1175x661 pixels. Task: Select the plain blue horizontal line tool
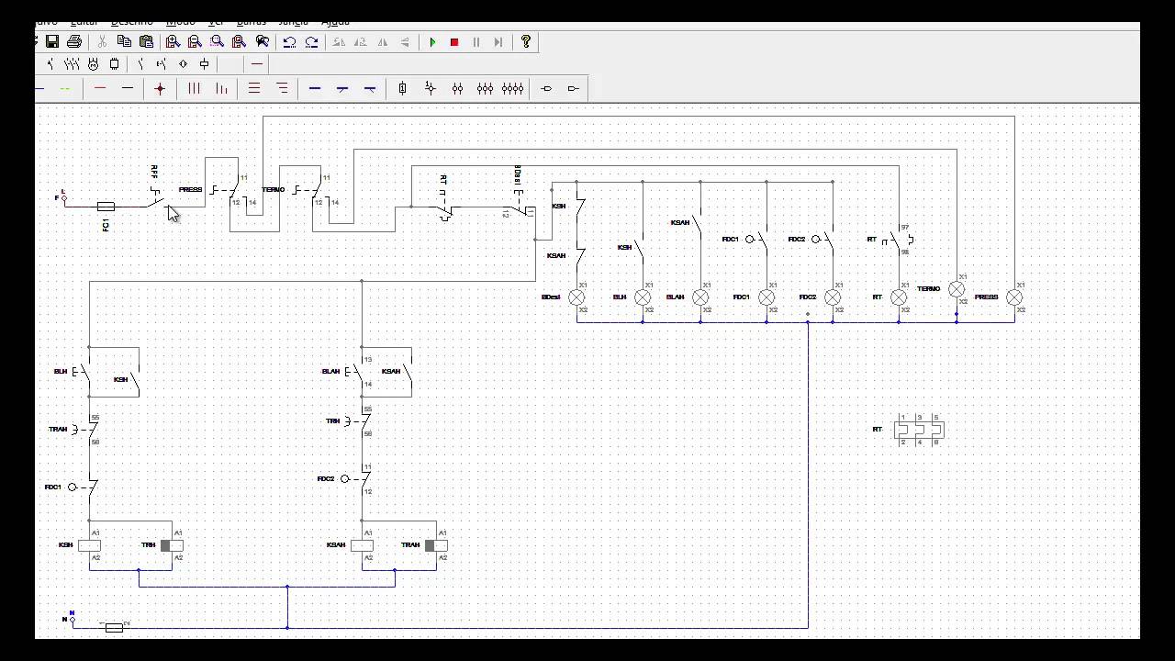pos(315,88)
